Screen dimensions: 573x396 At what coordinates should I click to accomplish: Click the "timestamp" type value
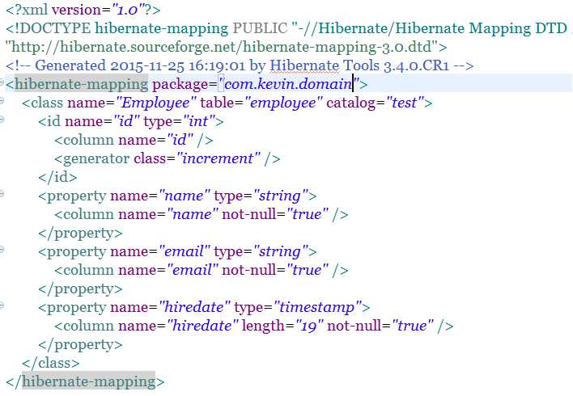[316, 307]
